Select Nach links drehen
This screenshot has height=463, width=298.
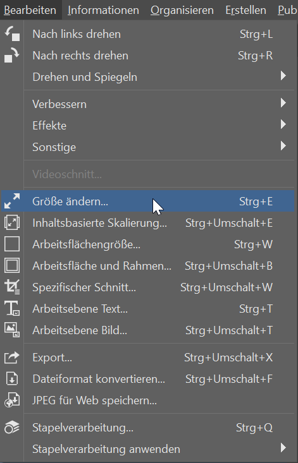(148, 34)
